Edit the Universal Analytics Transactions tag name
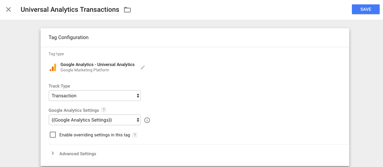 (x=70, y=10)
